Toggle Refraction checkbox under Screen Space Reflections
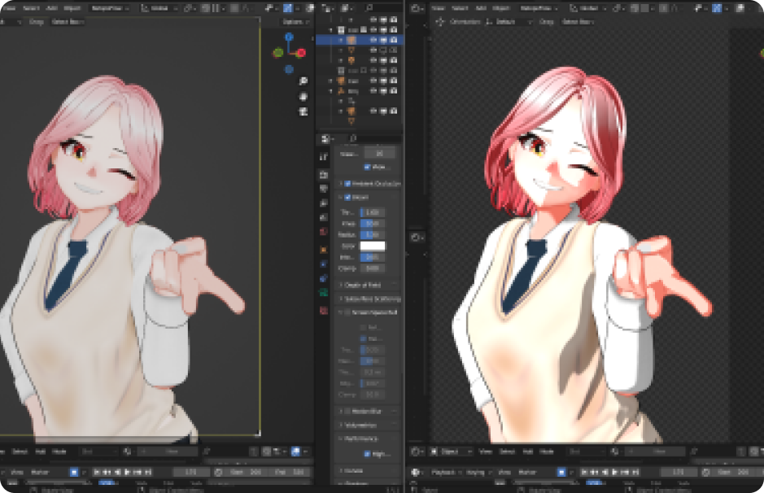 [x=363, y=327]
